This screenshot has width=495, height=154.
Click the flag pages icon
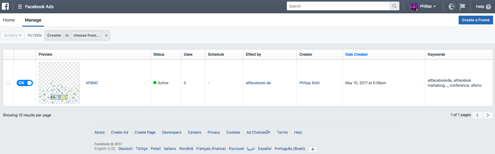(x=462, y=7)
